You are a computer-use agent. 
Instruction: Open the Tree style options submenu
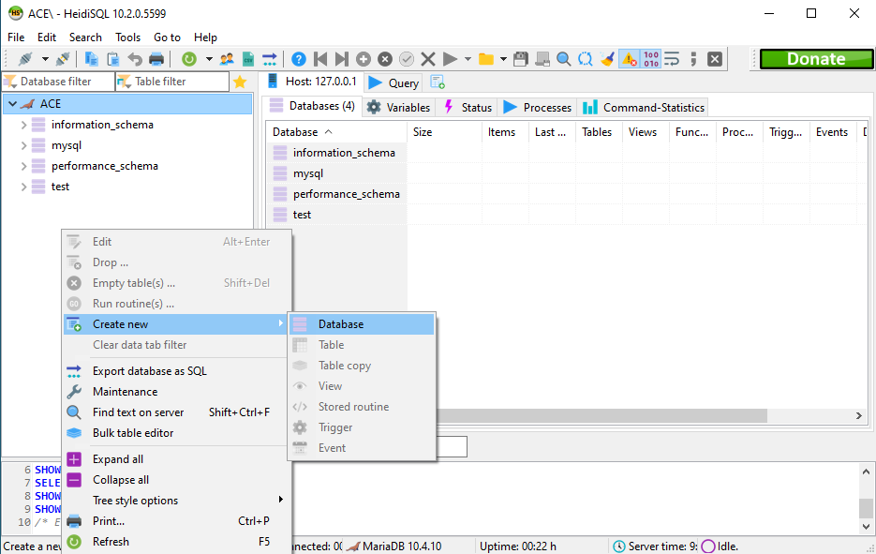(176, 501)
